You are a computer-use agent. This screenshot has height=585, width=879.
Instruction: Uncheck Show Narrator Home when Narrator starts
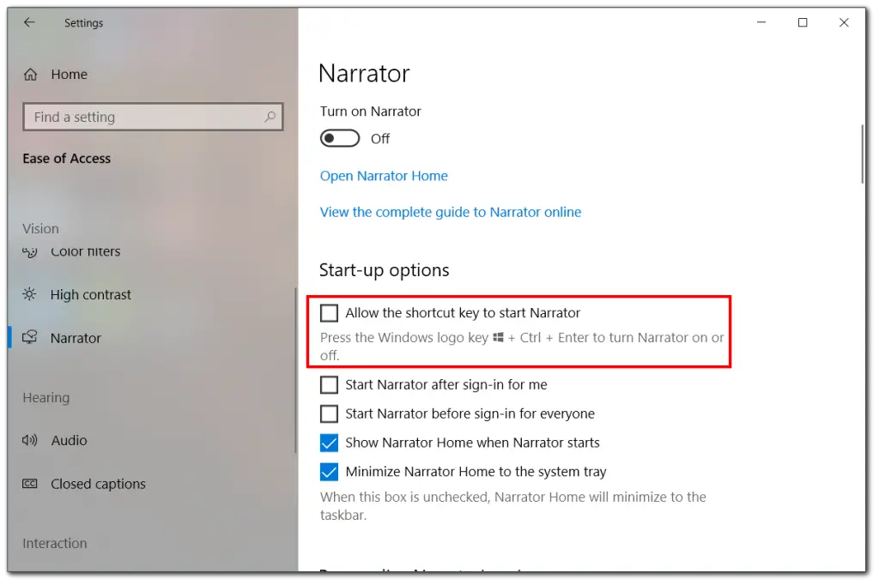(x=329, y=443)
